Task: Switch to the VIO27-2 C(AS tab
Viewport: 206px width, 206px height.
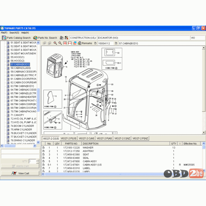Action: pos(86,138)
